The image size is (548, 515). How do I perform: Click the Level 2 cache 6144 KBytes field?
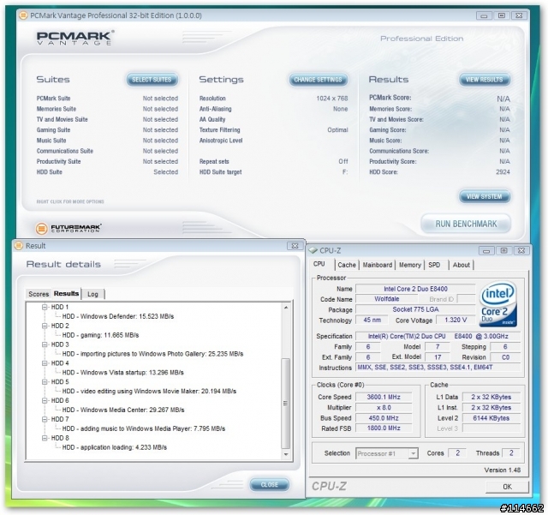pyautogui.click(x=491, y=418)
